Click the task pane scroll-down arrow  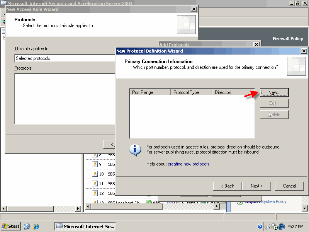[304, 208]
